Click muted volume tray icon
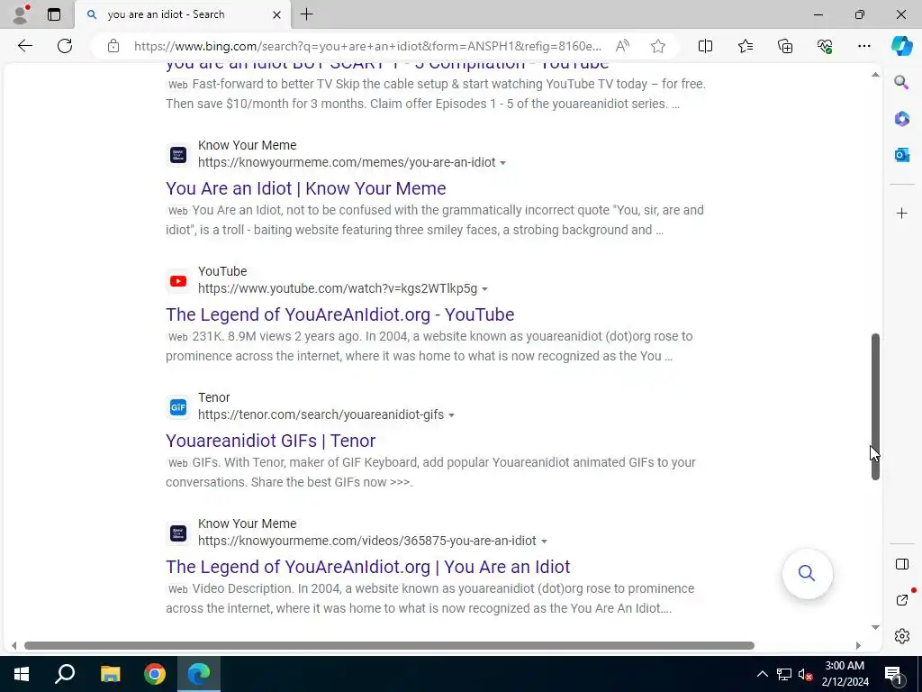This screenshot has height=692, width=922. [x=806, y=674]
